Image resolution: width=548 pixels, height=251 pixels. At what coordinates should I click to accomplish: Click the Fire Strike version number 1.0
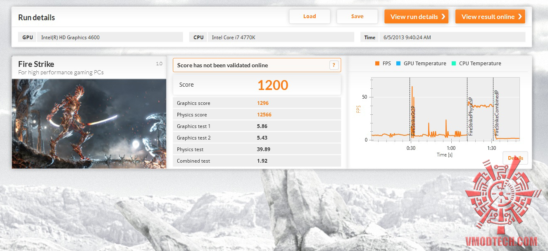click(159, 64)
